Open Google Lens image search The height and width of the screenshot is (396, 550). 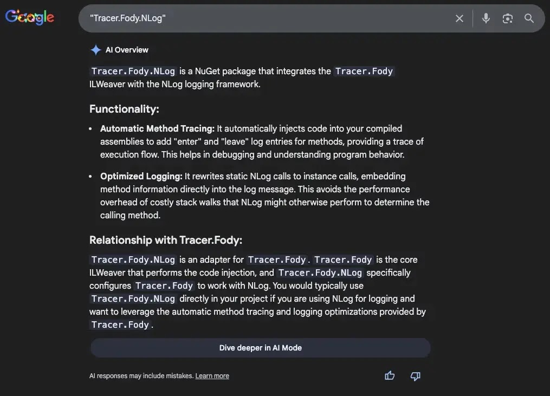click(507, 18)
